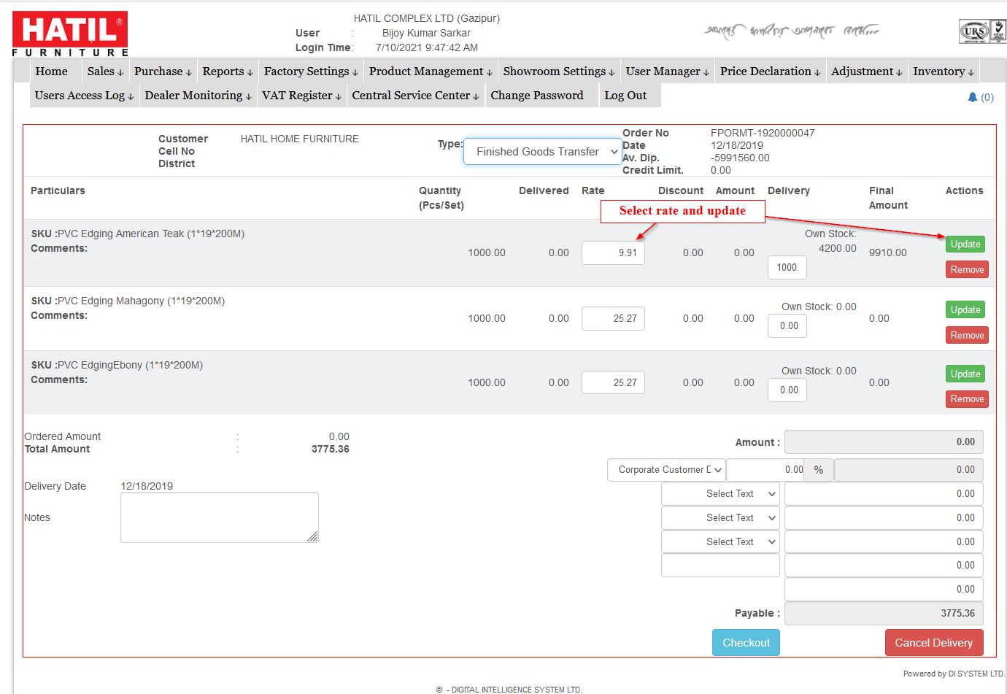The width and height of the screenshot is (1007, 694).
Task: Open VAT Register menu
Action: pyautogui.click(x=301, y=96)
